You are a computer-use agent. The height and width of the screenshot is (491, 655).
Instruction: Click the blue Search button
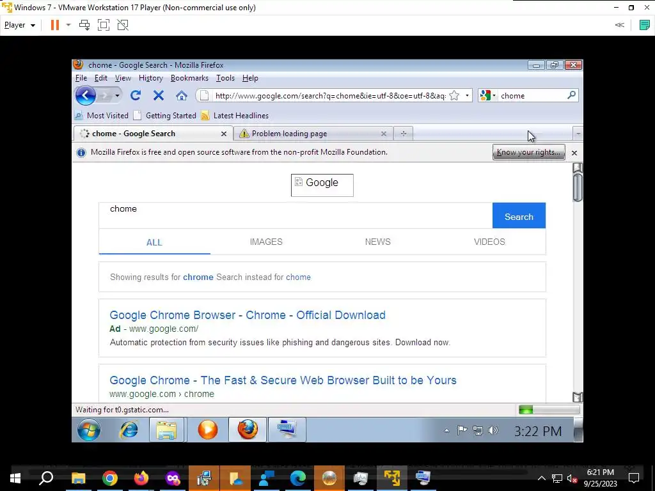pos(519,215)
